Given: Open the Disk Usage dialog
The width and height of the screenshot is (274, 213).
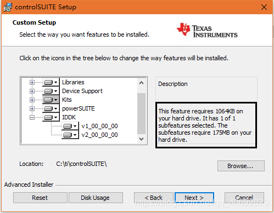Looking at the screenshot, I should [96, 198].
